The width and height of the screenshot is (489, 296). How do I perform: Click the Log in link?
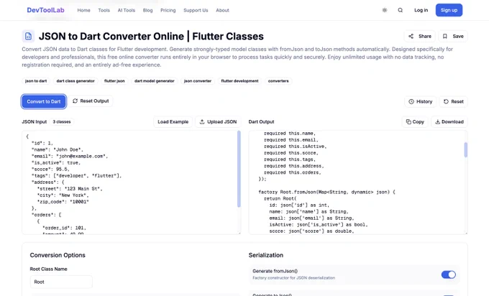pyautogui.click(x=421, y=10)
